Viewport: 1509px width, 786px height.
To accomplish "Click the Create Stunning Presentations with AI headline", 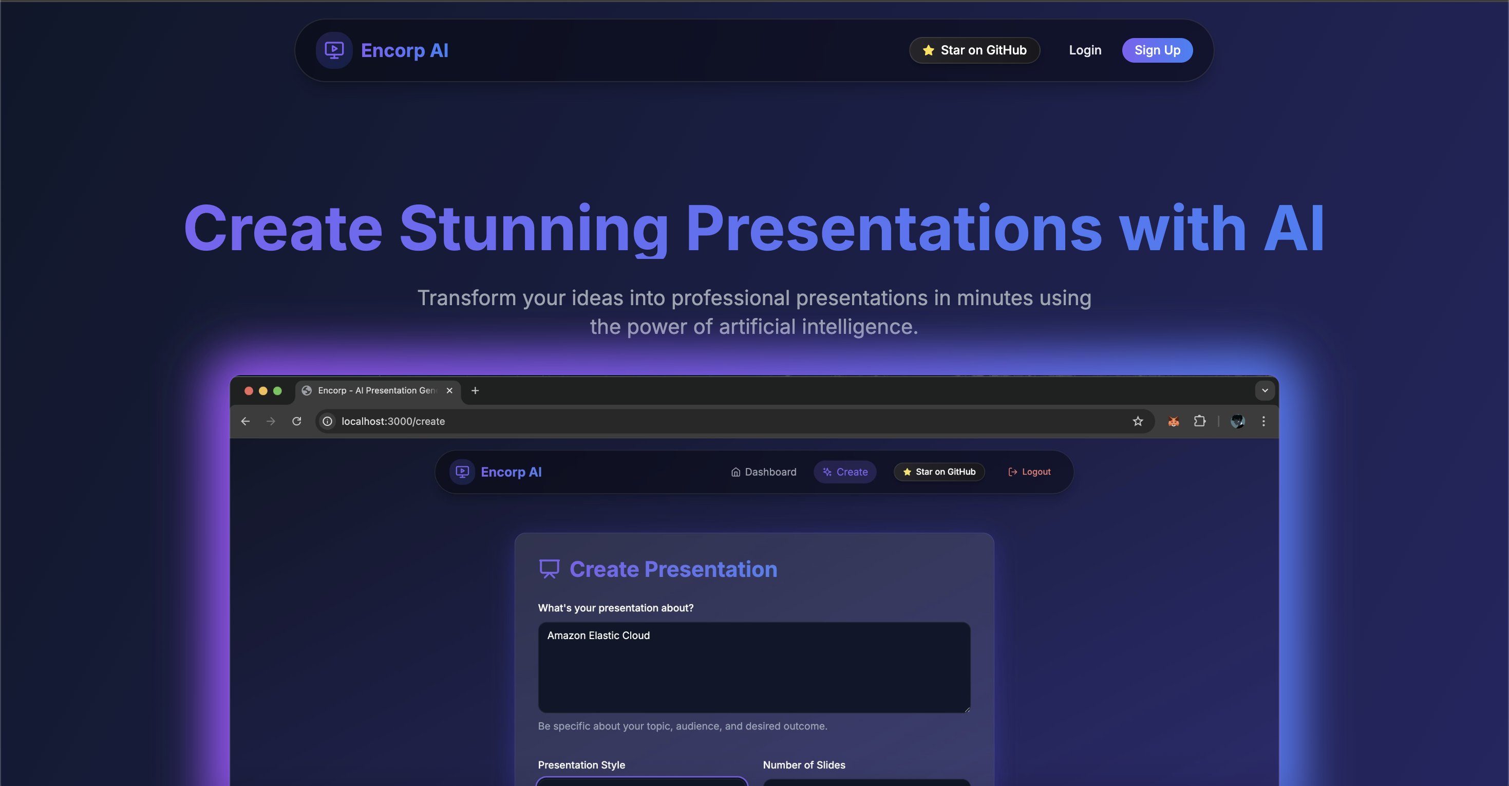I will pos(754,229).
